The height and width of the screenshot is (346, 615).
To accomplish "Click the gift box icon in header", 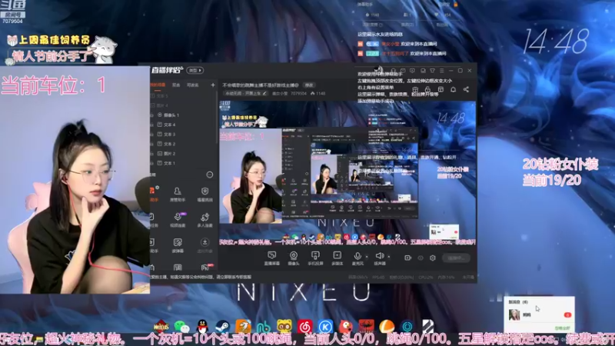I will 415,89.
